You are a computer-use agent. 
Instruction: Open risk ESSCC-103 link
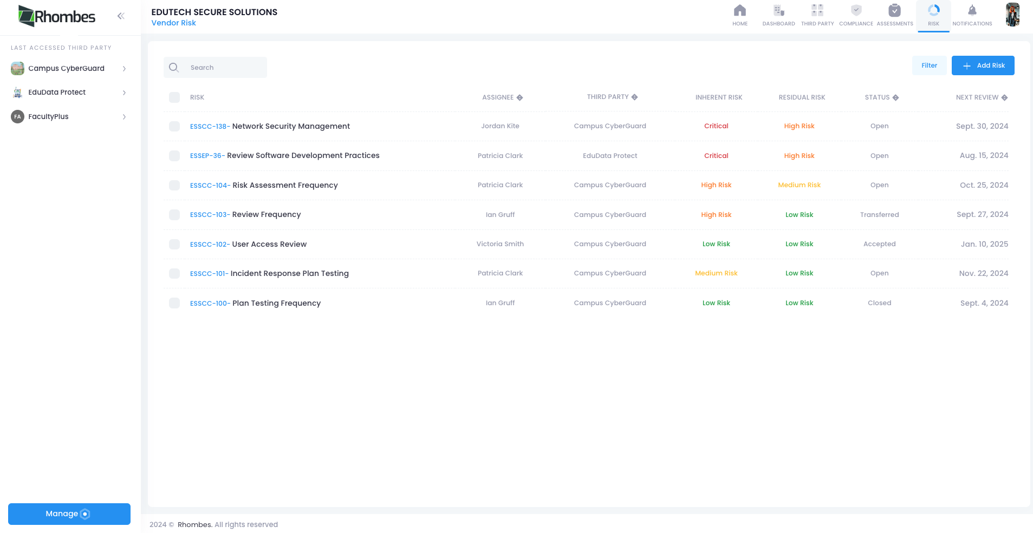pos(210,215)
